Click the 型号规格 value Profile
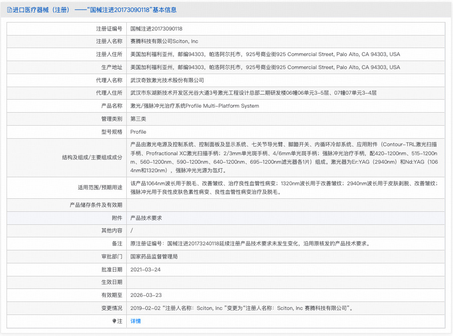This screenshot has width=453, height=336. [x=138, y=132]
